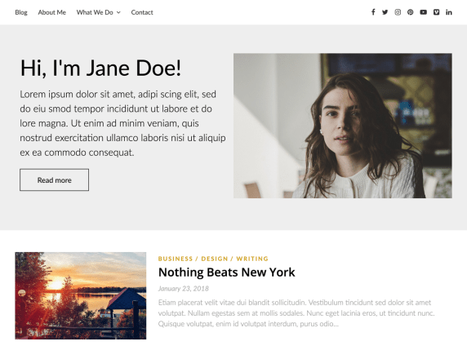The image size is (467, 350).
Task: Open the What We Do menu
Action: point(98,12)
